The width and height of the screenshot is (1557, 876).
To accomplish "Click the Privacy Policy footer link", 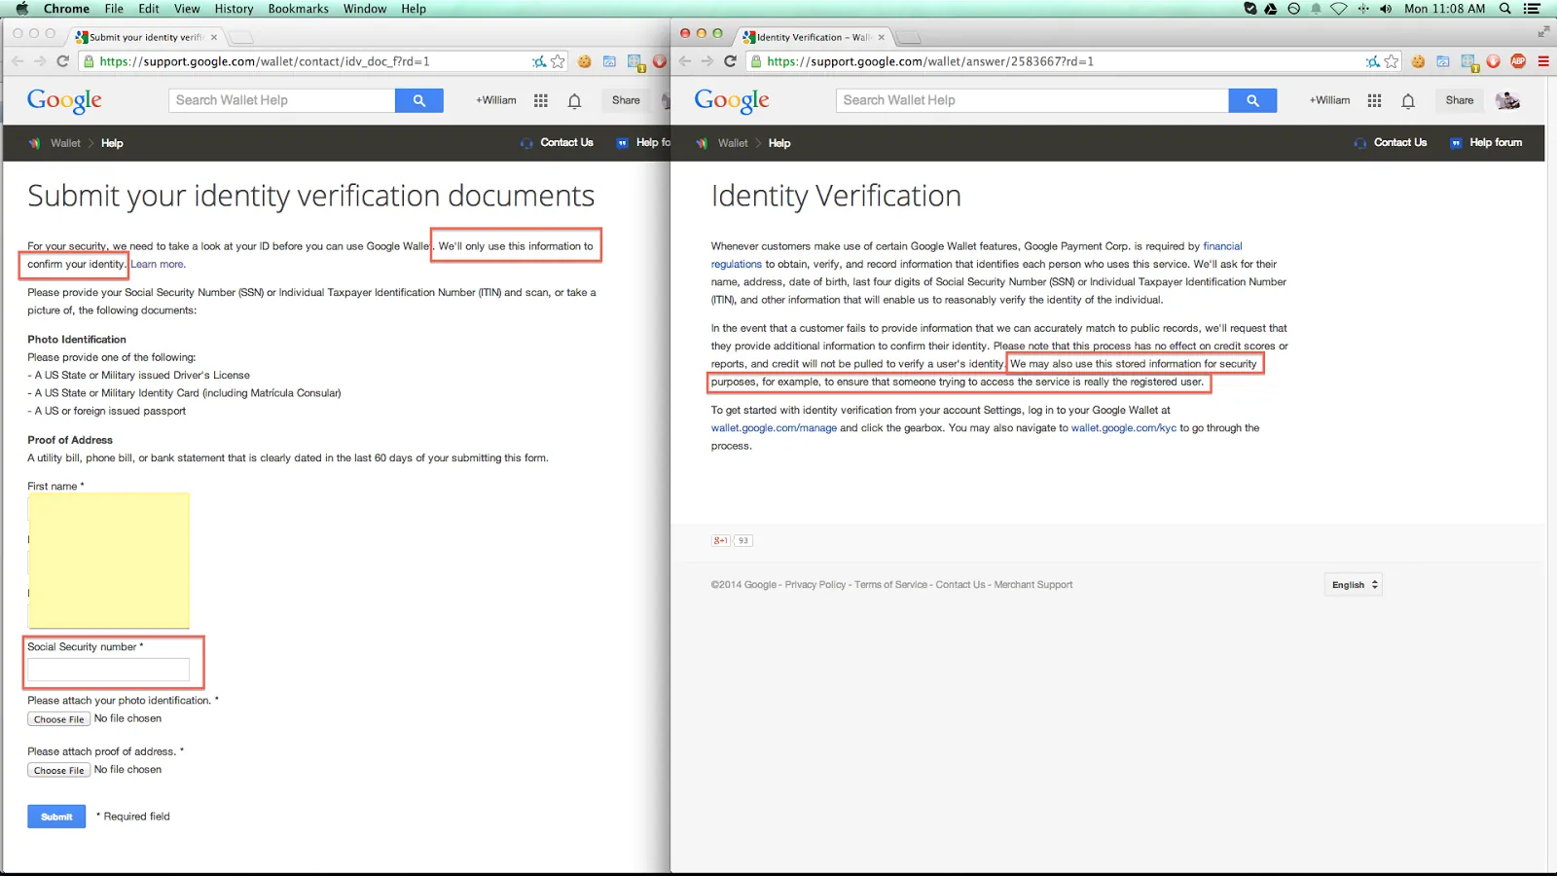I will click(x=815, y=585).
